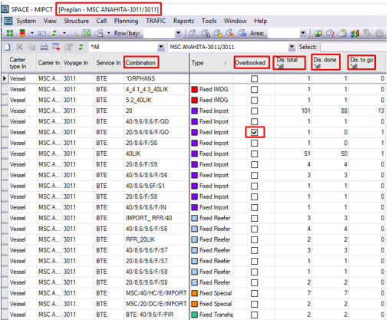
Task: Click the clipboard toolbar icon
Action: 343,33
